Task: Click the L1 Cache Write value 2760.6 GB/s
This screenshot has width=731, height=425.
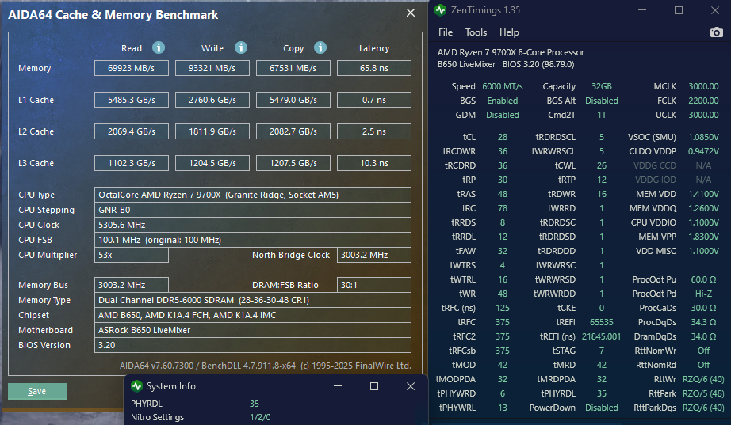Action: (212, 100)
